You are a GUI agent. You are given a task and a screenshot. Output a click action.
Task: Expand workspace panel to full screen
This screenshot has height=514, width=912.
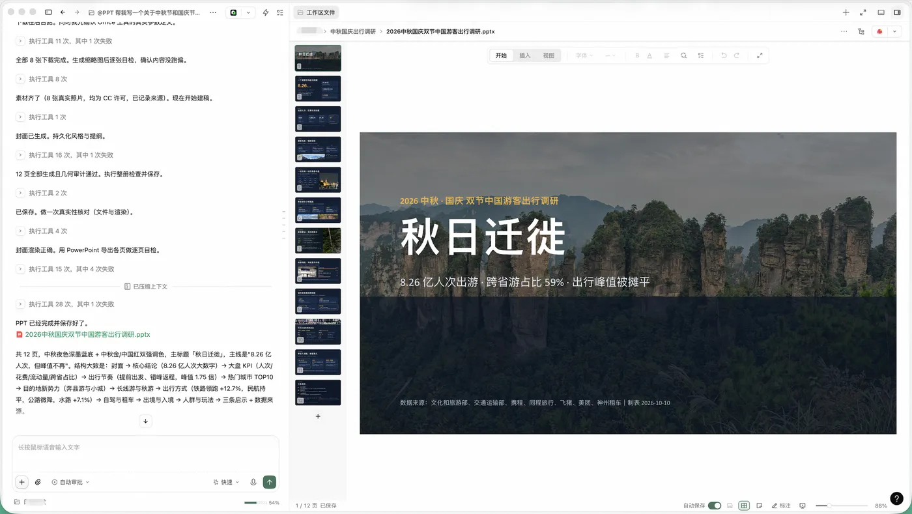[x=863, y=12]
